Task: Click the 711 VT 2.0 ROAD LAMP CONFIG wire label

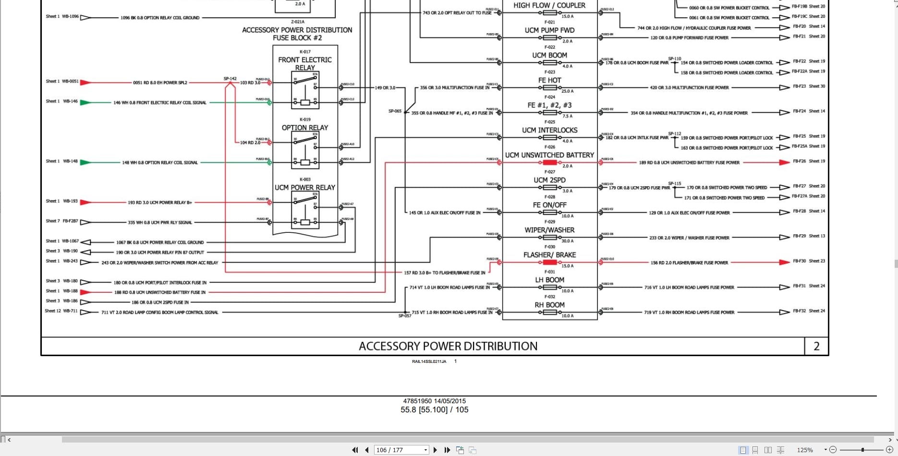Action: pyautogui.click(x=160, y=312)
